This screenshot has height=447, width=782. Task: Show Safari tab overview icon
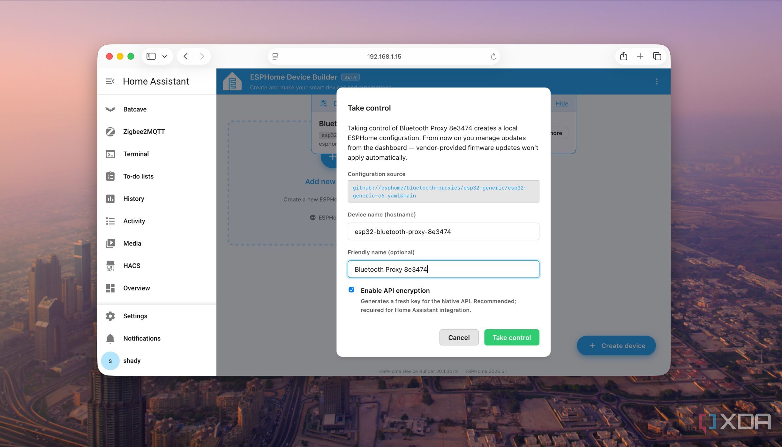click(657, 57)
